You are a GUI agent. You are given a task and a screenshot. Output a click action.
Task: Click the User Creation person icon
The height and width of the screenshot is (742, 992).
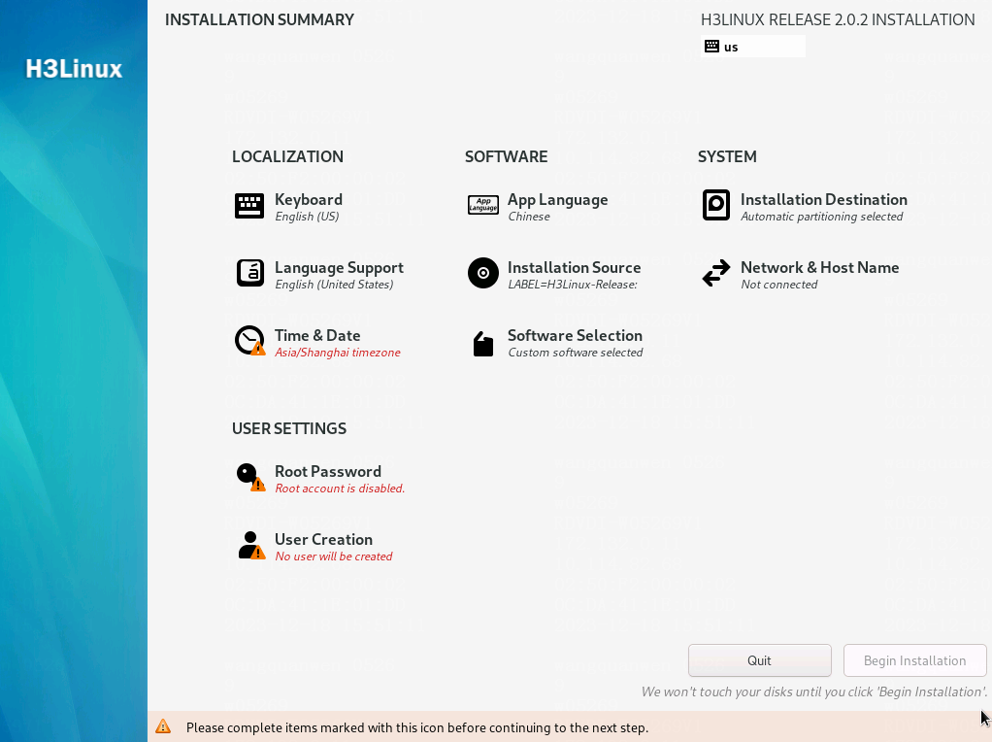[251, 545]
